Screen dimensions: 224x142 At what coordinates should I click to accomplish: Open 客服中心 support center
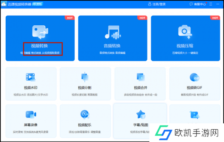pos(200,4)
